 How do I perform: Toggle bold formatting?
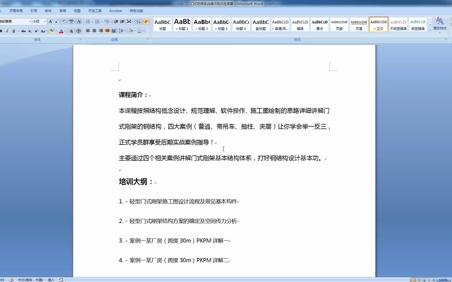(x=1, y=31)
